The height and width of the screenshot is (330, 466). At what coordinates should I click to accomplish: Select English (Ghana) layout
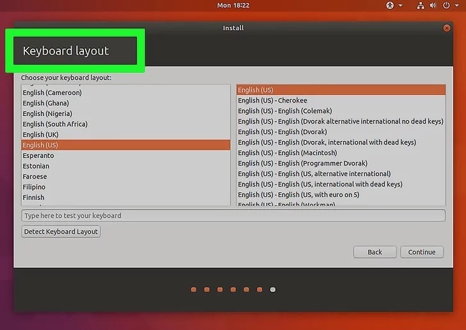tap(125, 103)
